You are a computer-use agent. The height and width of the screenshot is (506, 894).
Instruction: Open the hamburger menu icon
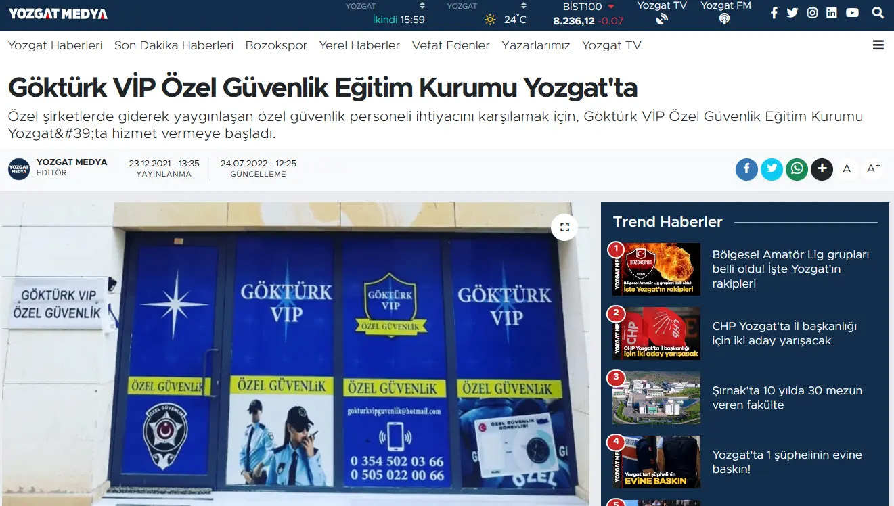(x=878, y=45)
